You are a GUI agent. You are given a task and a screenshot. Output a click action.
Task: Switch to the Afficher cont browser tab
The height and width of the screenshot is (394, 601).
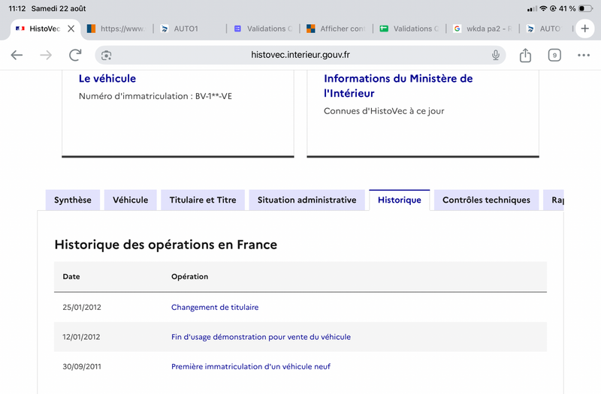pyautogui.click(x=337, y=29)
